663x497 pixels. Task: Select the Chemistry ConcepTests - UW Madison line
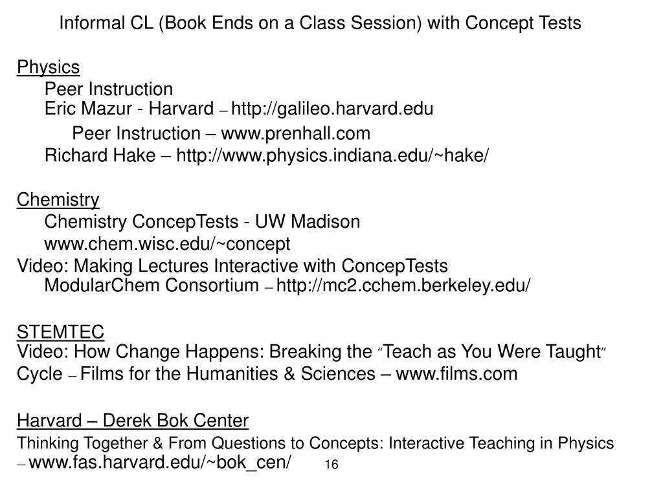[202, 222]
